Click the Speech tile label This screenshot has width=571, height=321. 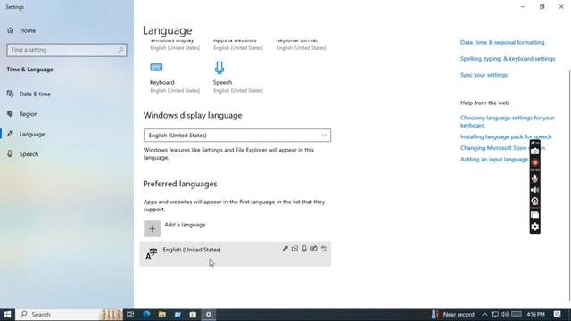pos(222,83)
